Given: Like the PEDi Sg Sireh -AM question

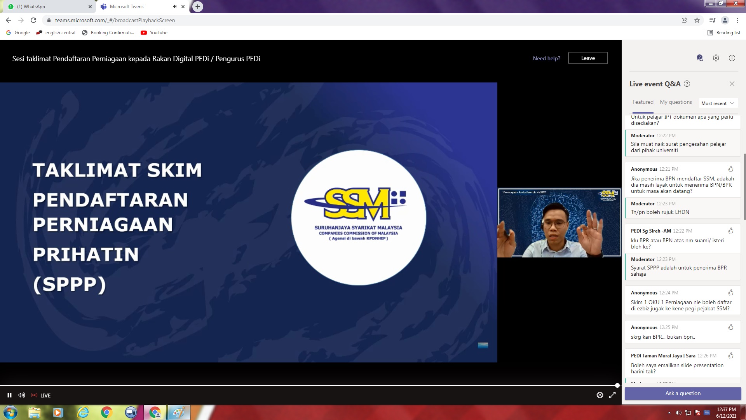Looking at the screenshot, I should tap(731, 231).
